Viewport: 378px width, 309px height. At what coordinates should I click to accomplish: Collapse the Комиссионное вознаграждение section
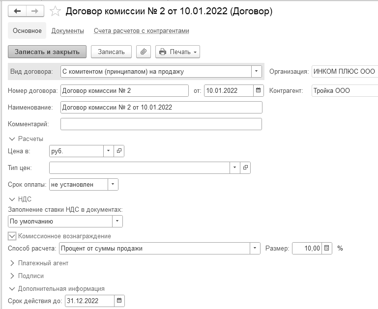tap(12, 236)
